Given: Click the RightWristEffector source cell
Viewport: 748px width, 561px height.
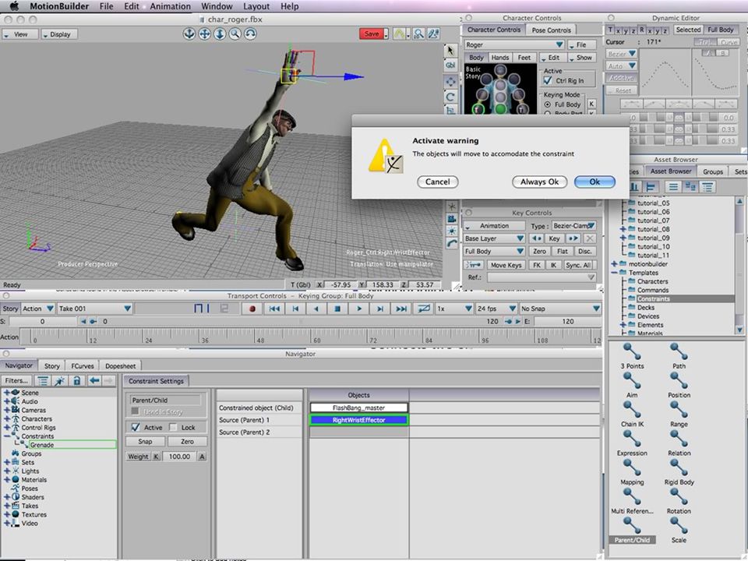Looking at the screenshot, I should [x=358, y=420].
